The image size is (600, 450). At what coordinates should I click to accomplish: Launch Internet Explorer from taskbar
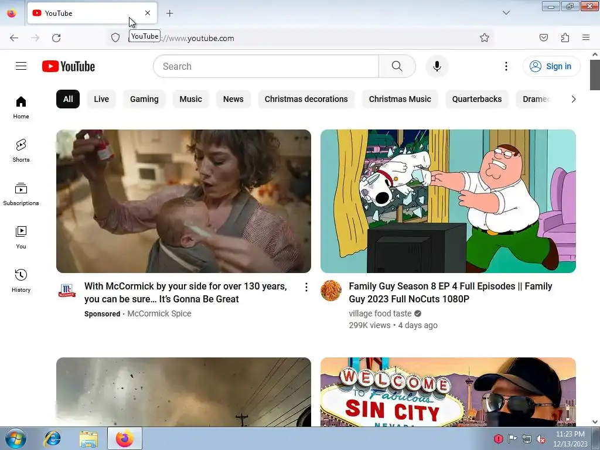click(52, 438)
